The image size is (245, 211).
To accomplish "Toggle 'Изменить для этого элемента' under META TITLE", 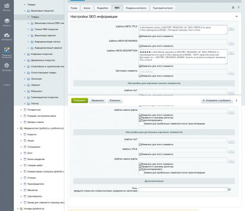I will (x=140, y=36).
